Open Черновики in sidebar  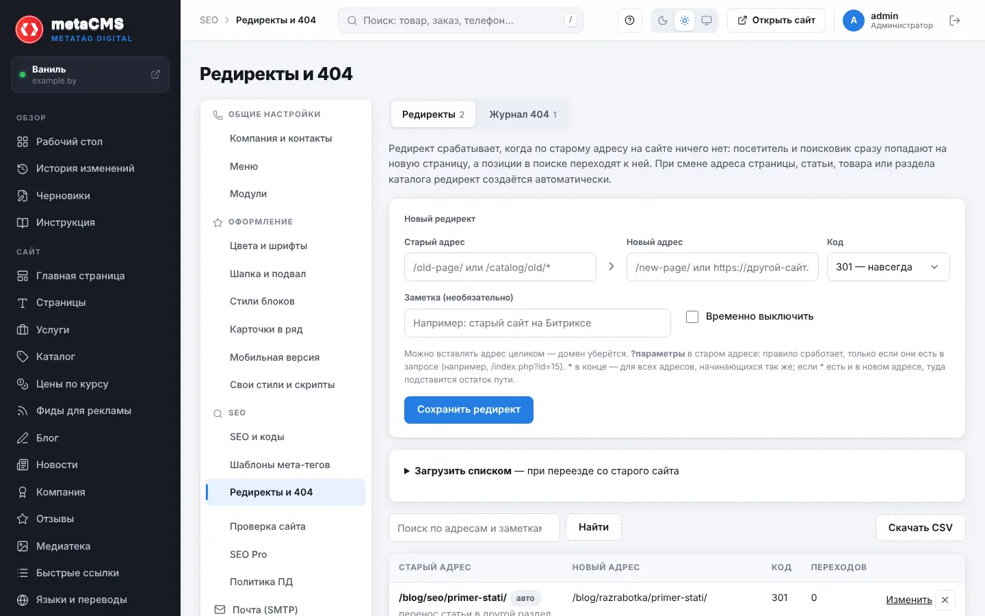tap(90, 196)
